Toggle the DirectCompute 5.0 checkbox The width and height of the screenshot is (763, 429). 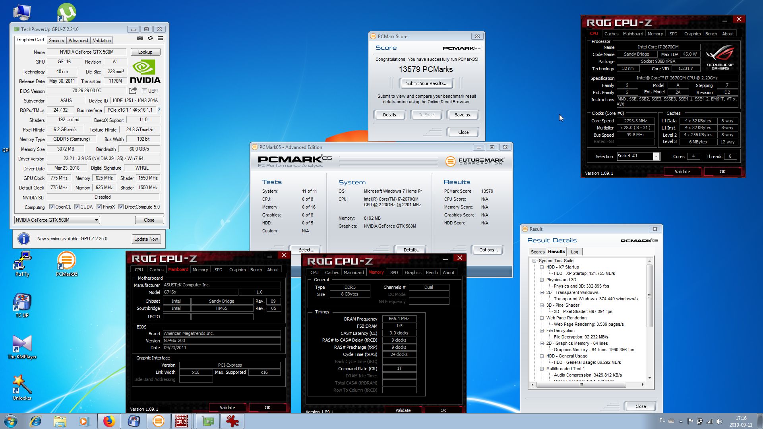121,207
